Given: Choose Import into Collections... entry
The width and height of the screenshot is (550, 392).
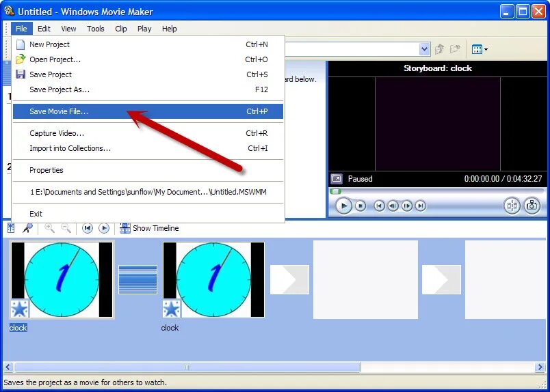Looking at the screenshot, I should (x=148, y=148).
